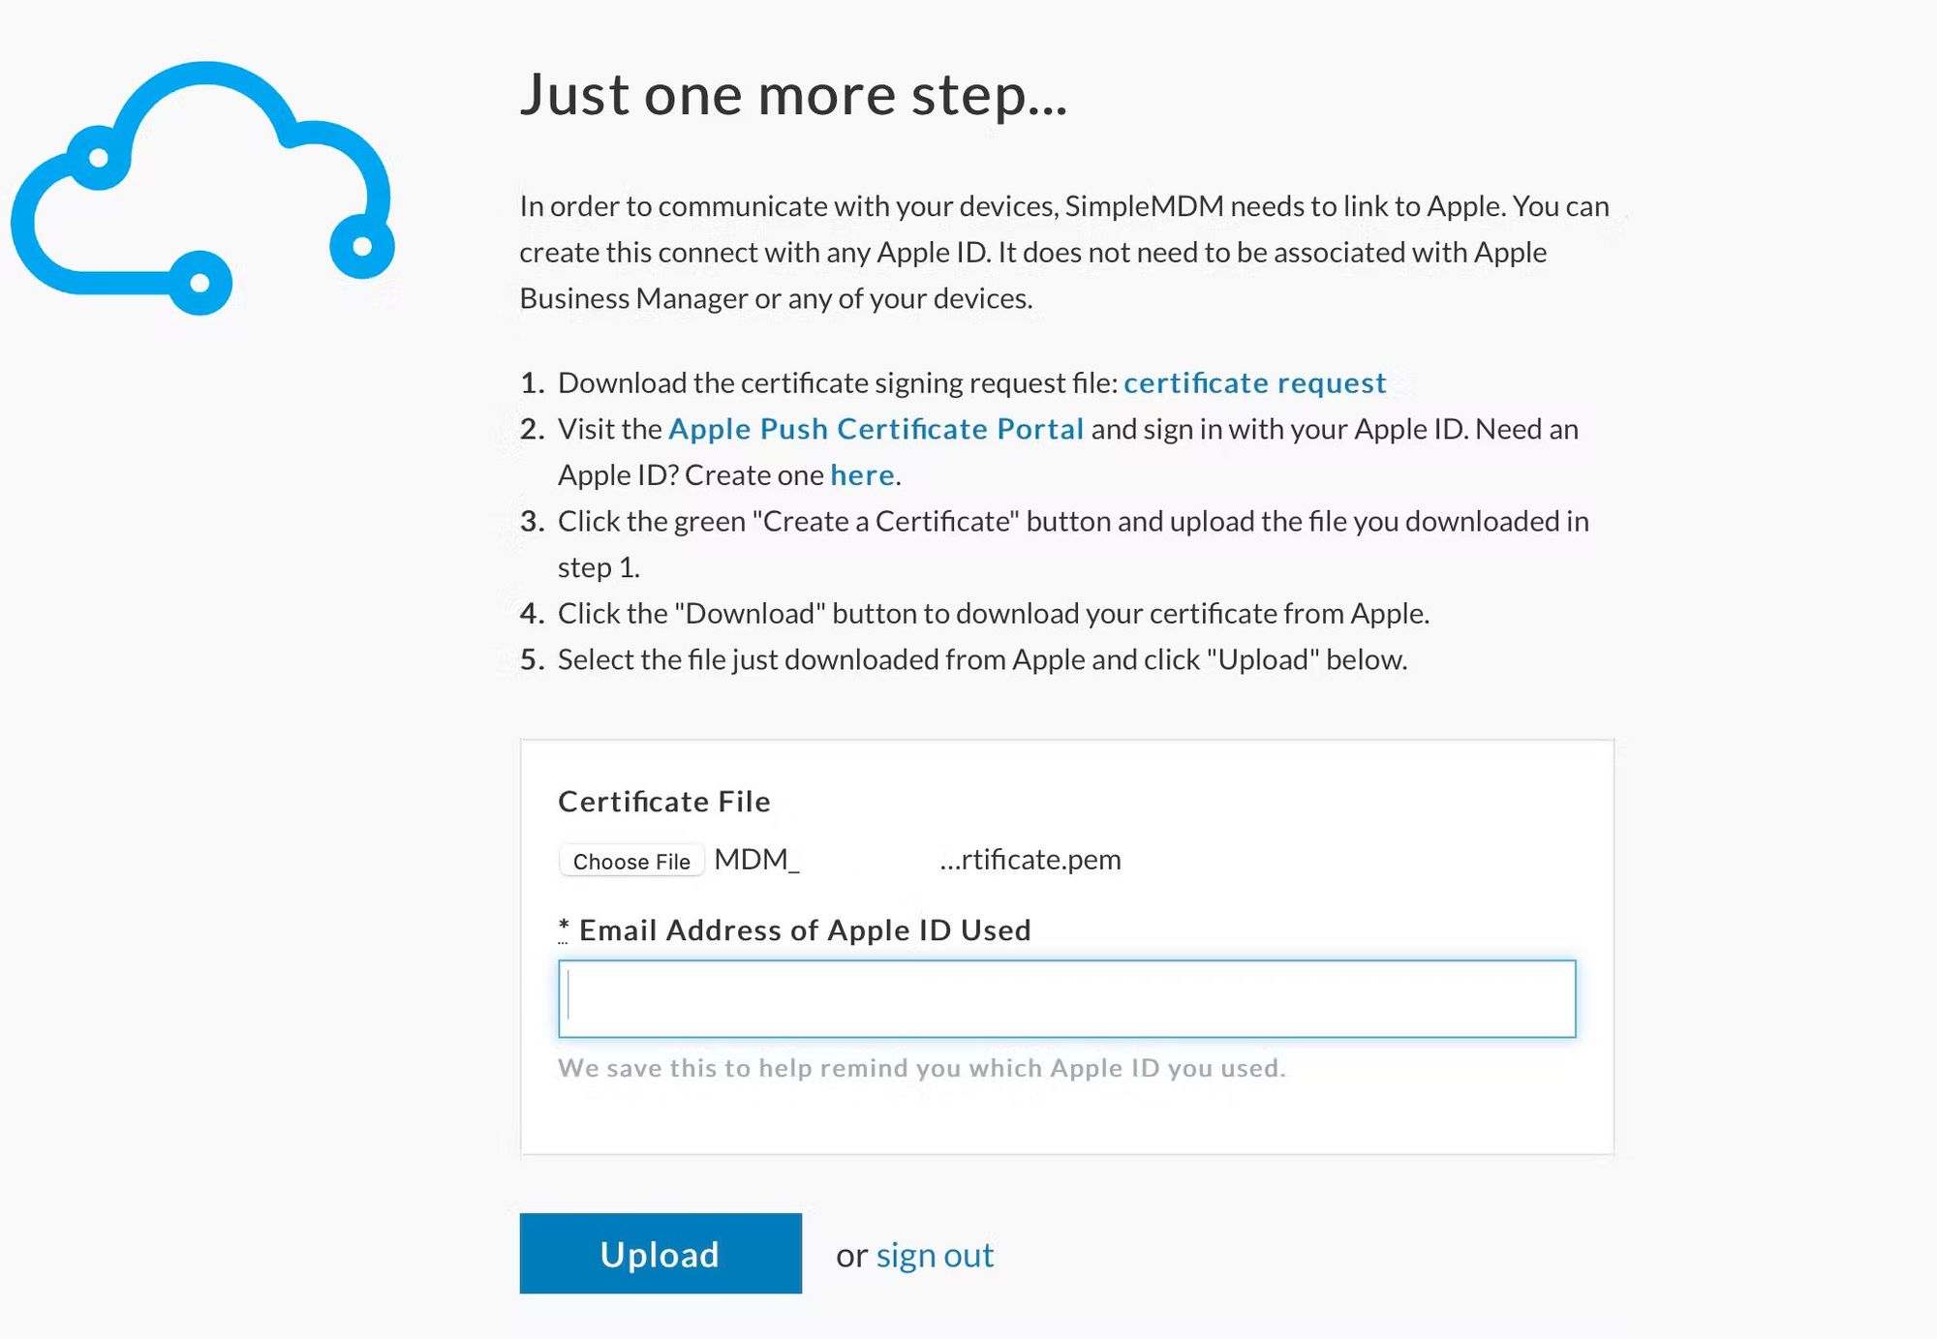
Task: Click the 'Email Address of Apple ID Used' label
Action: click(805, 930)
